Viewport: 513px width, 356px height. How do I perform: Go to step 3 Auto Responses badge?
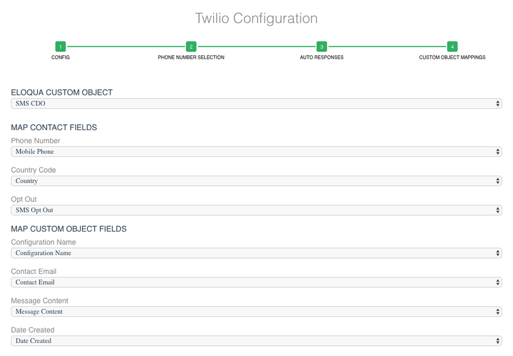321,47
